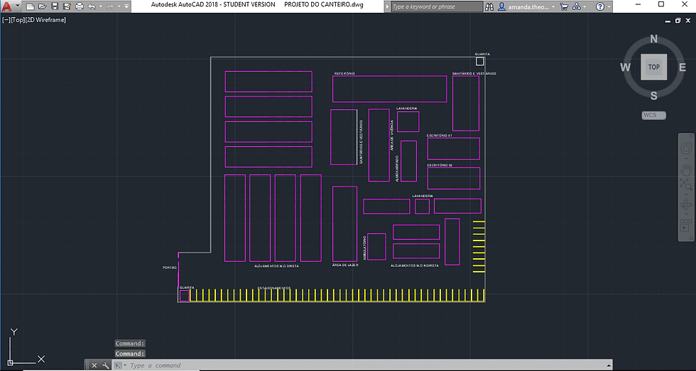Open the Autodesk App Store cart icon
Screen dimensions: 696x371
564,6
